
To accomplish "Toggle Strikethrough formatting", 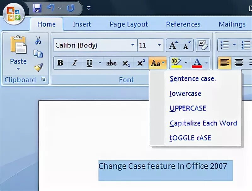I will point(112,63).
